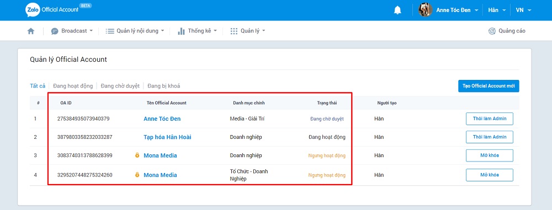The width and height of the screenshot is (552, 210).
Task: Click the Tổ Chức - Doanh Nghiệp category cell
Action: (x=249, y=175)
